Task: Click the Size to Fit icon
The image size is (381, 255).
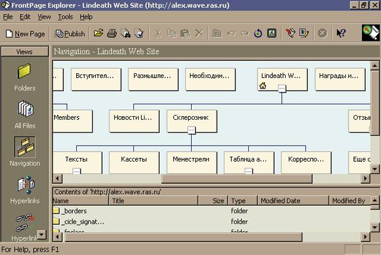Action: pyautogui.click(x=272, y=33)
